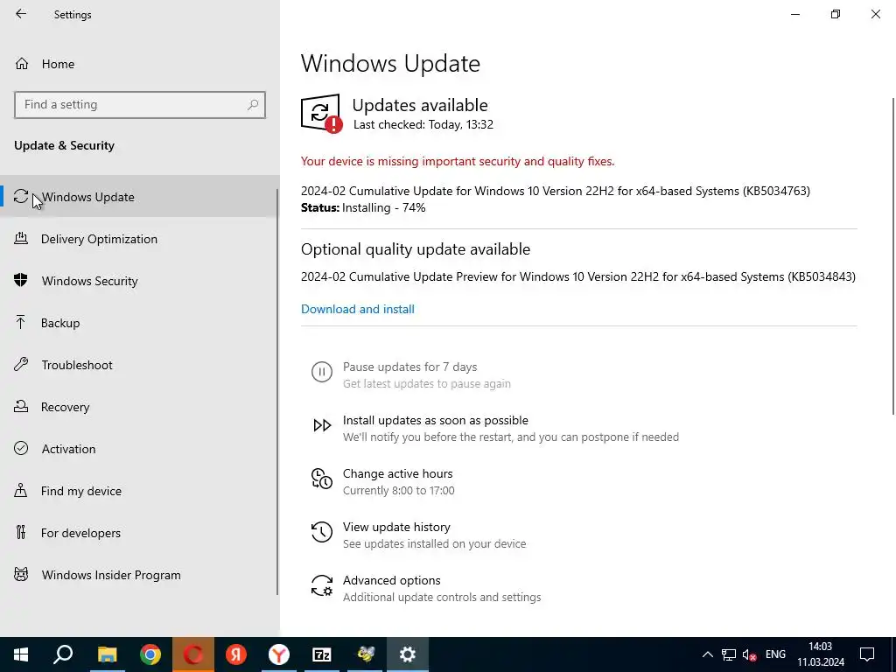Viewport: 896px width, 672px height.
Task: Launch Google Chrome from the taskbar
Action: pyautogui.click(x=150, y=654)
